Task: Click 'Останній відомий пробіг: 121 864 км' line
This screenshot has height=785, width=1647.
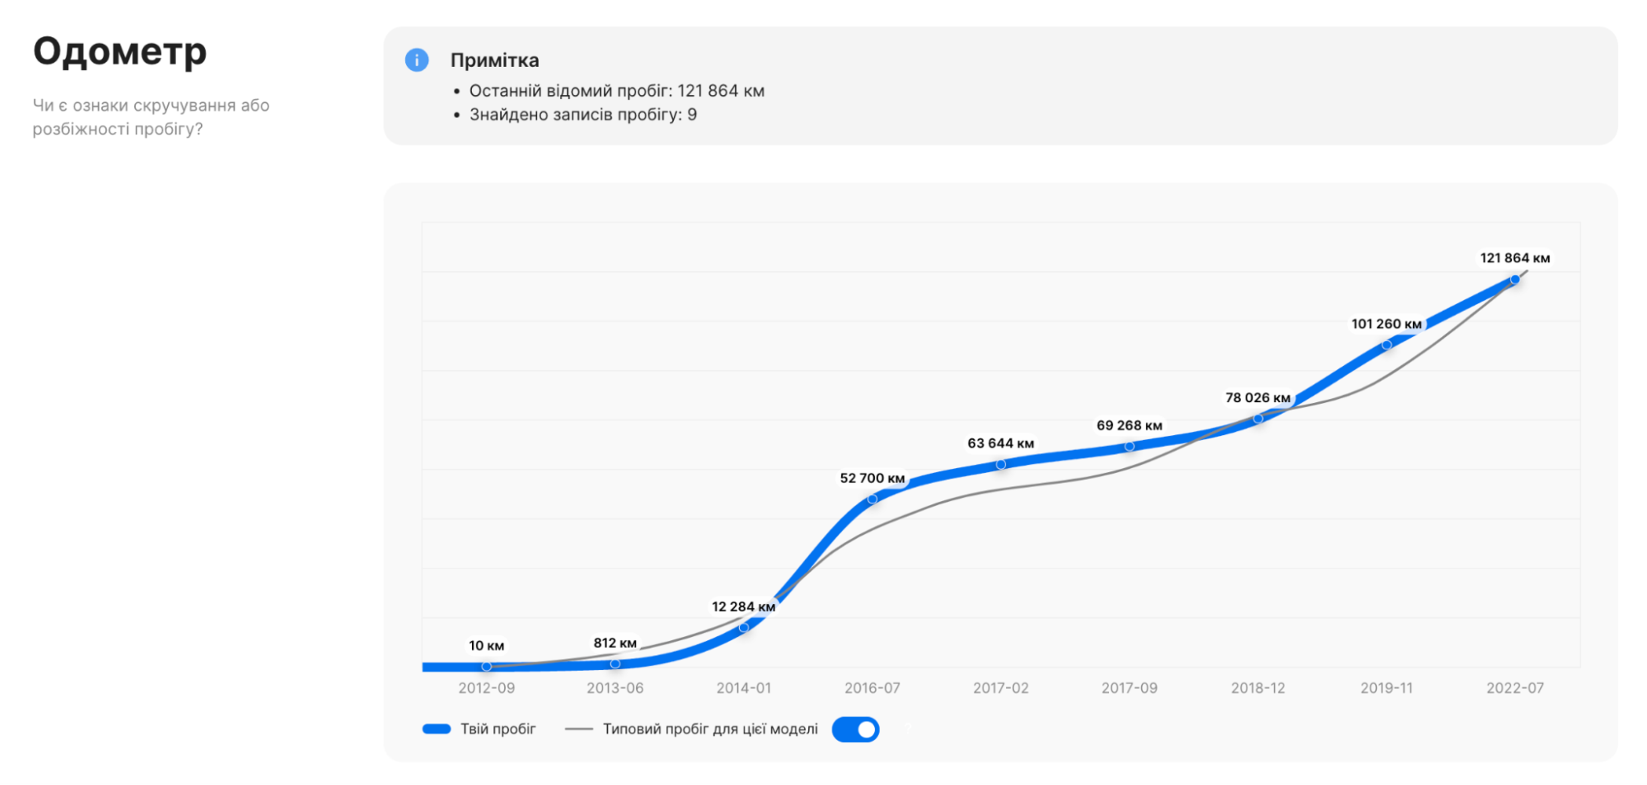Action: pos(617,91)
